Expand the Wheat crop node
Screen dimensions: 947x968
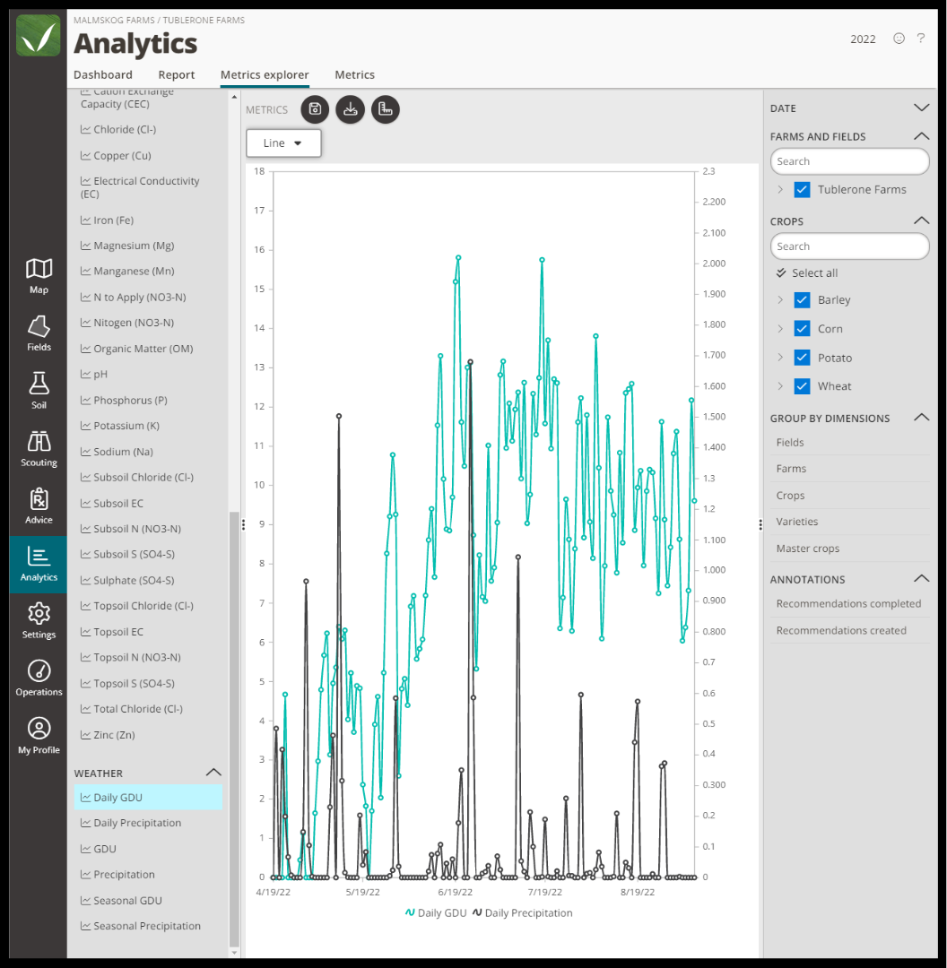pos(780,386)
